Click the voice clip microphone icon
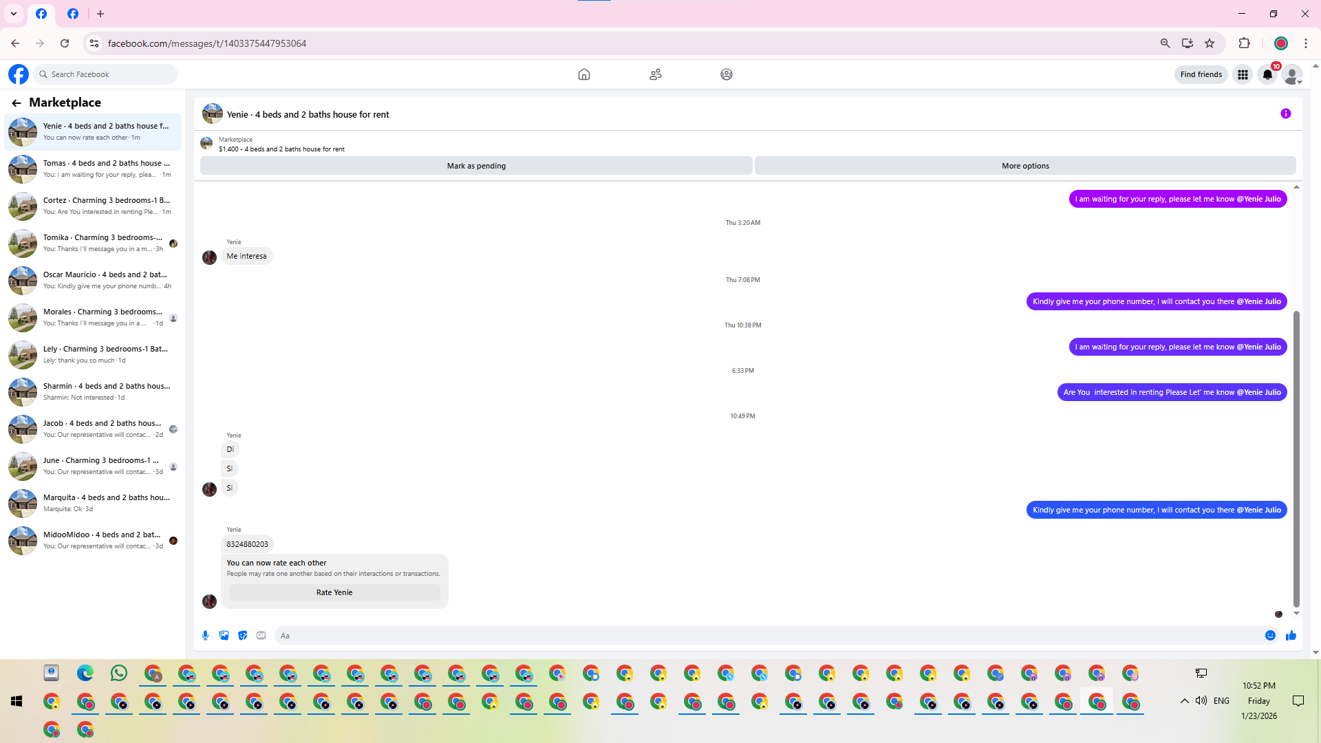Screen dimensions: 1321x743 [205, 636]
